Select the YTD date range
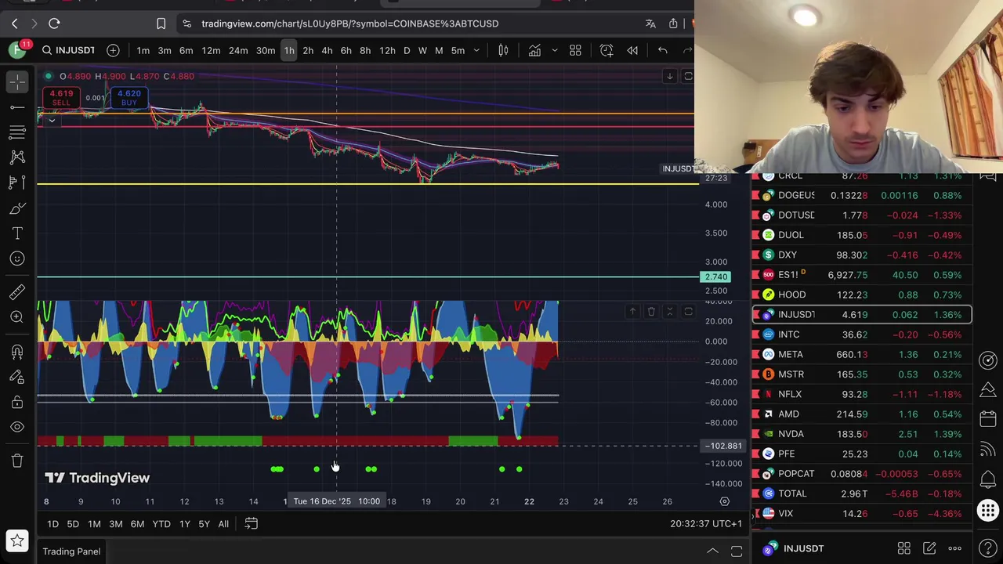Screen dimensions: 1003x564 pos(161,523)
